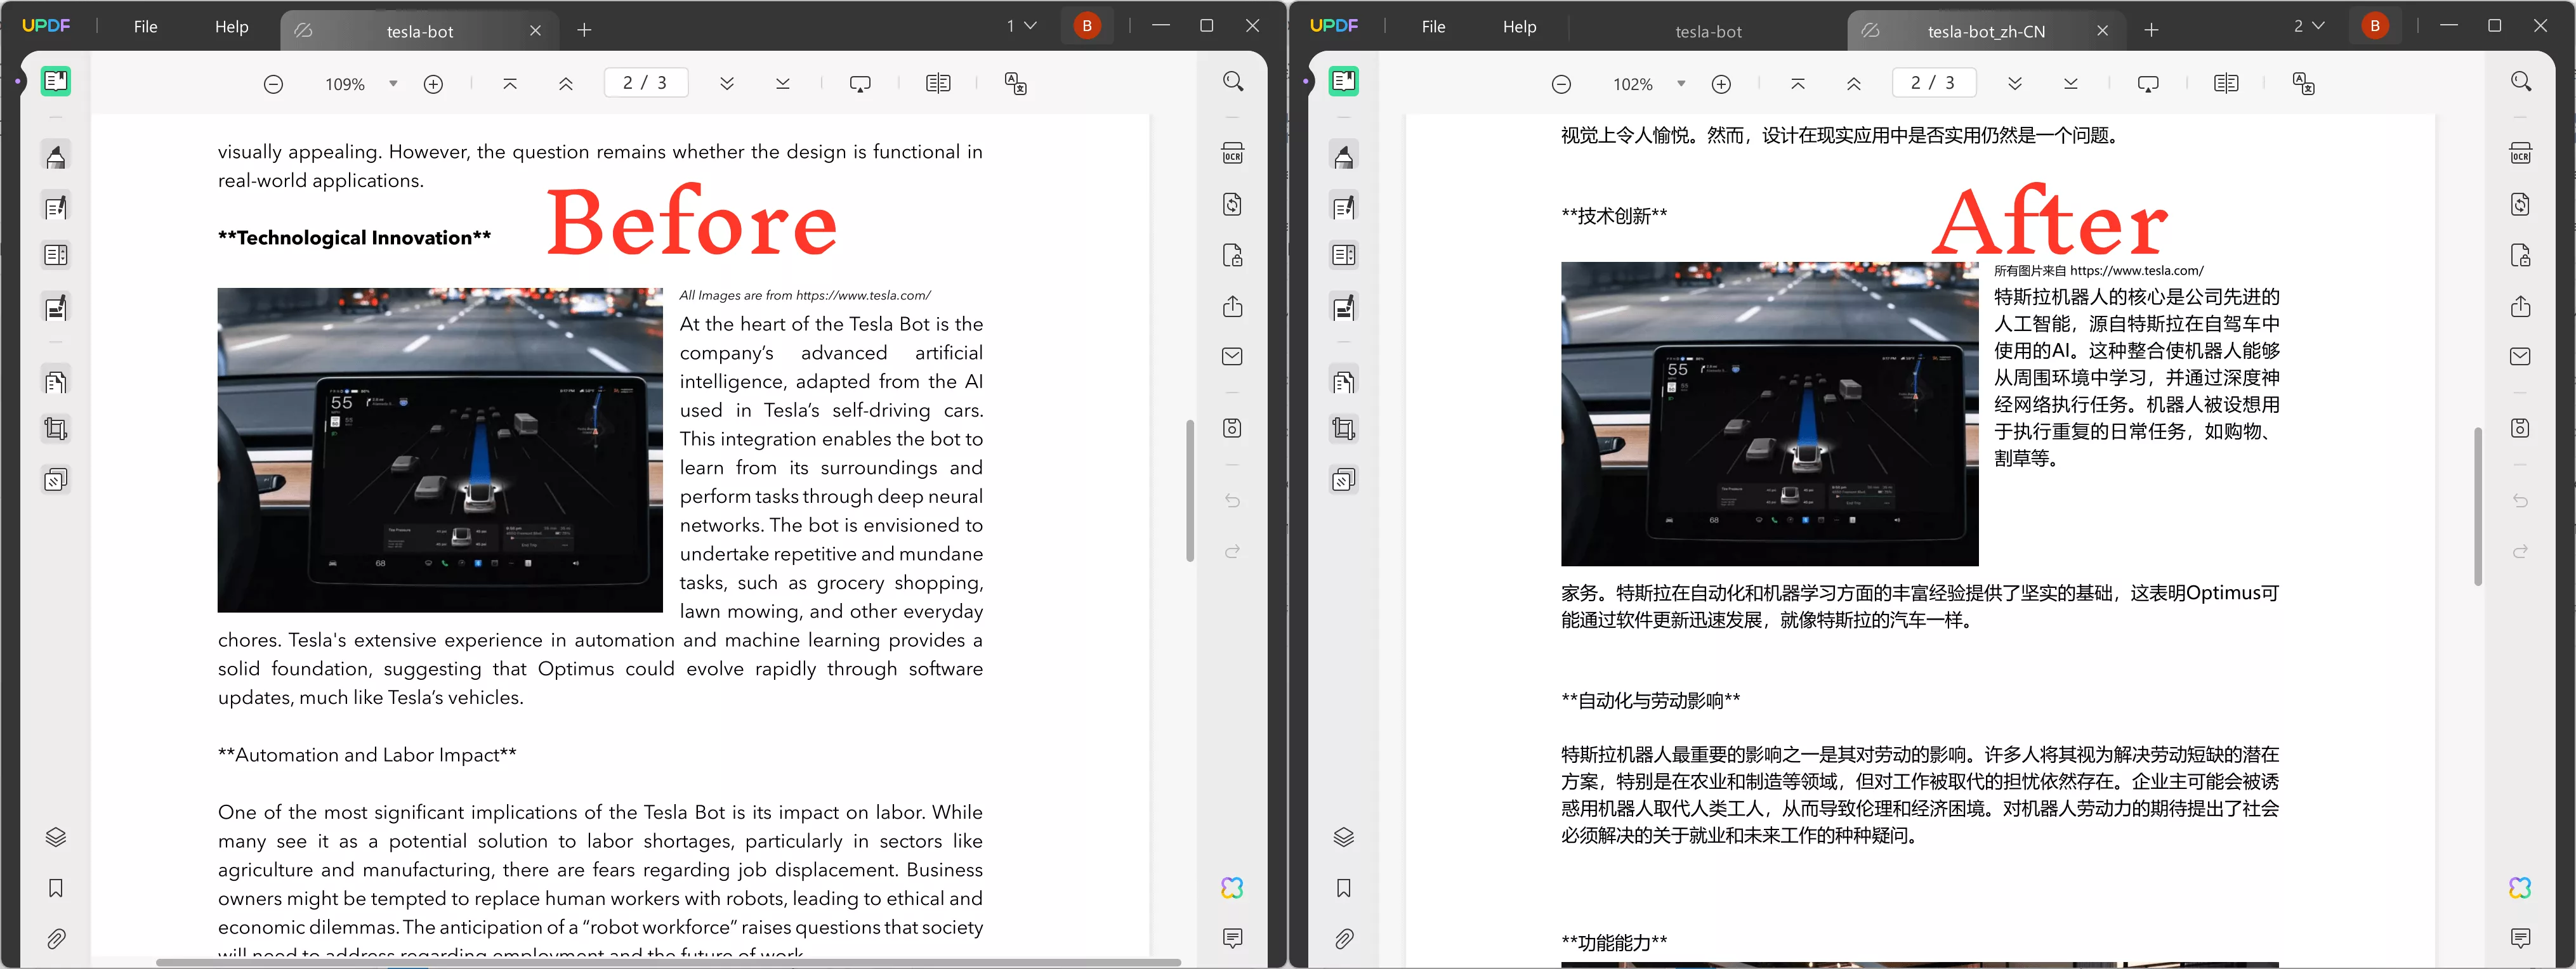
Task: Open File menu in left window
Action: [146, 27]
